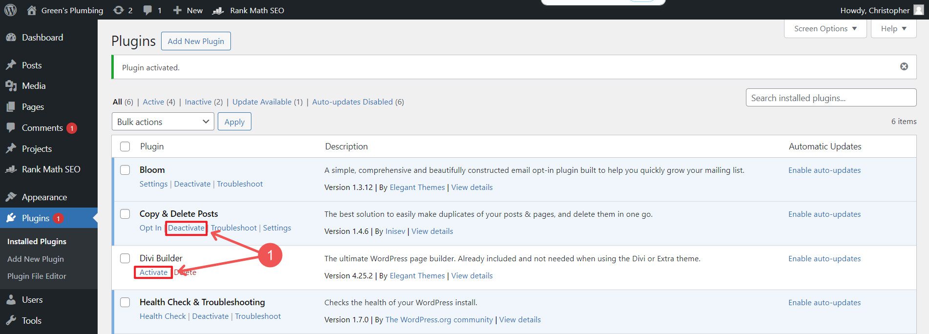Click the Pages icon in sidebar
Image resolution: width=929 pixels, height=334 pixels.
pos(11,106)
